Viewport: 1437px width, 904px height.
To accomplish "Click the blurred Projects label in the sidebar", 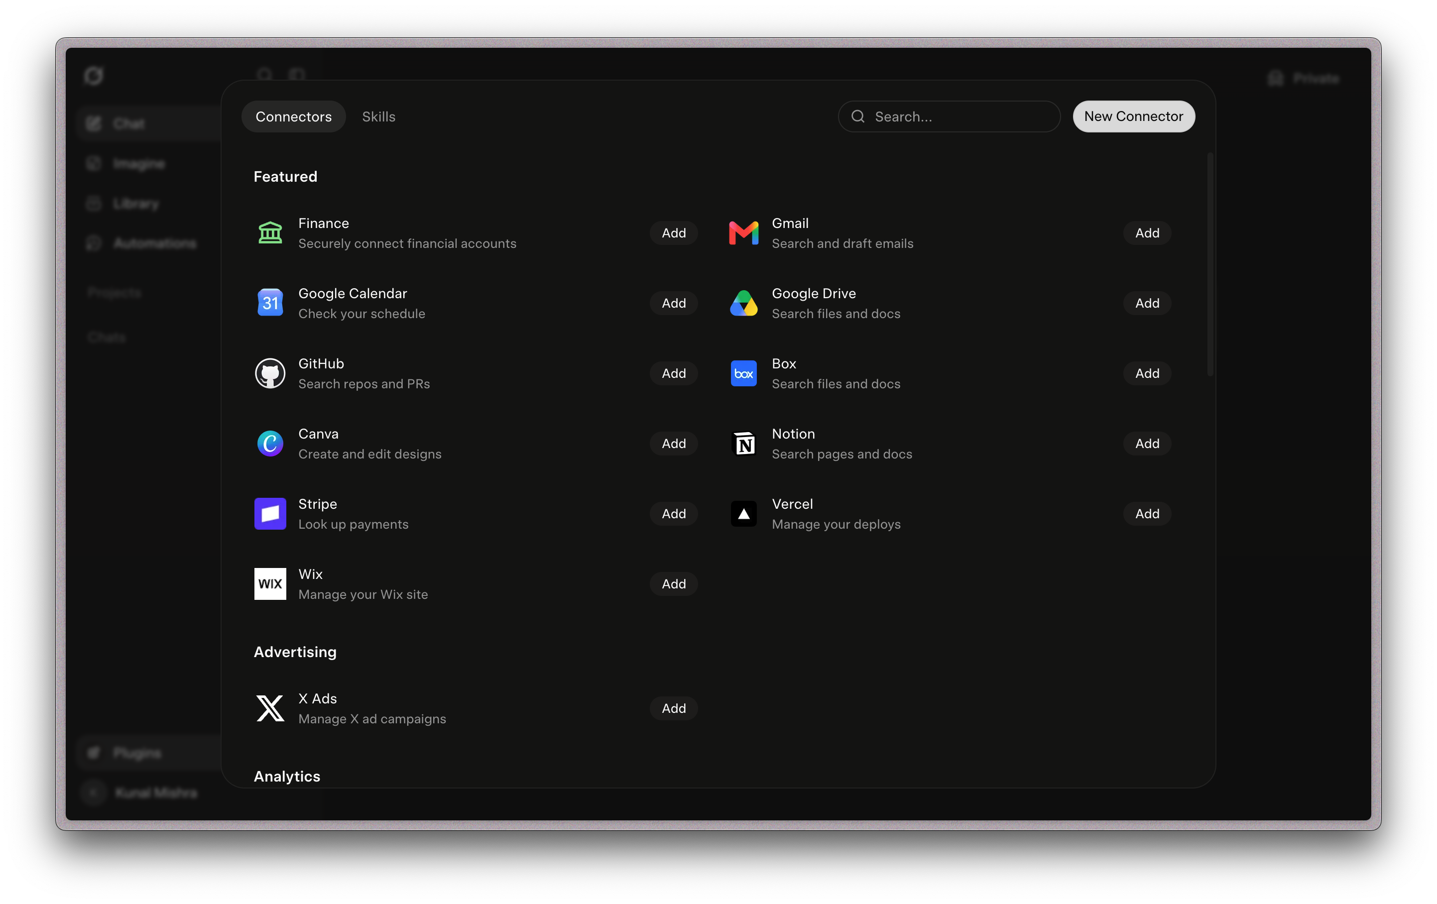I will [114, 292].
